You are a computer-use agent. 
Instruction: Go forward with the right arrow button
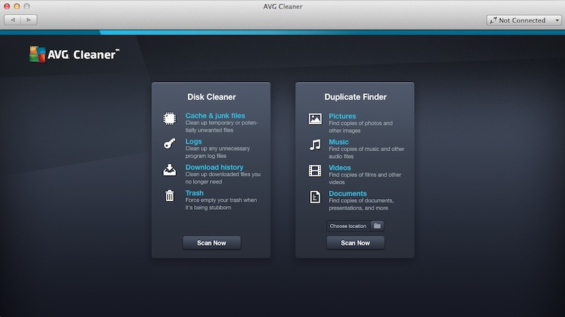(29, 20)
